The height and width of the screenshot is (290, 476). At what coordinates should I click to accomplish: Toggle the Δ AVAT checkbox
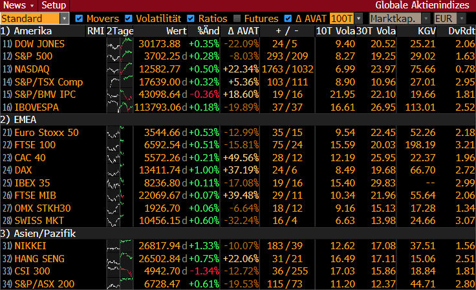(x=288, y=19)
